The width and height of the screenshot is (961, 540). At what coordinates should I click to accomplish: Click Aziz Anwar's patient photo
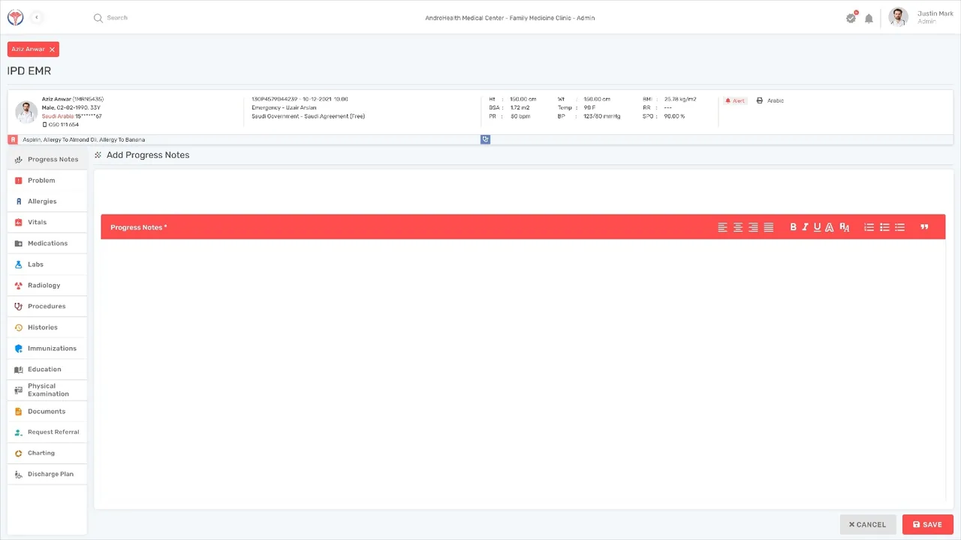coord(26,112)
